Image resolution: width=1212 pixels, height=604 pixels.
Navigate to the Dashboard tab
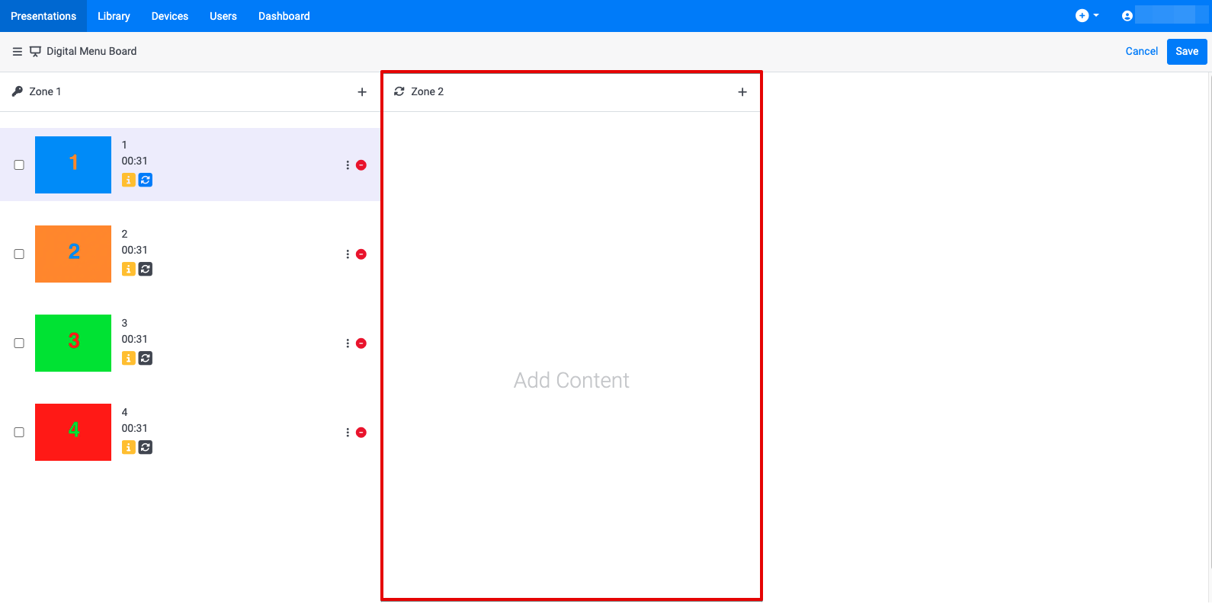point(284,16)
